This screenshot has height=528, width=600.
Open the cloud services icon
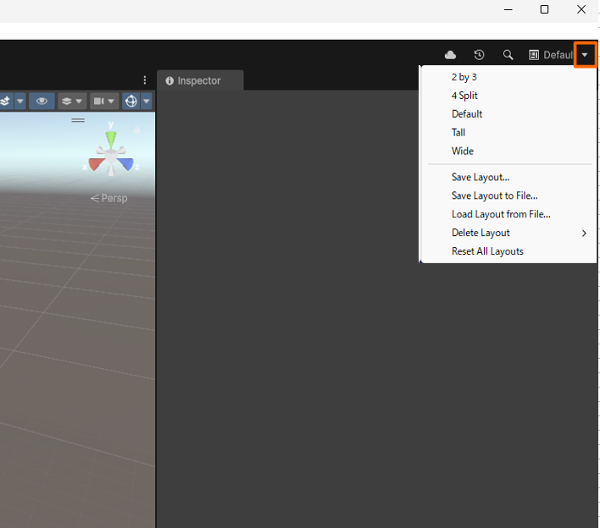450,55
